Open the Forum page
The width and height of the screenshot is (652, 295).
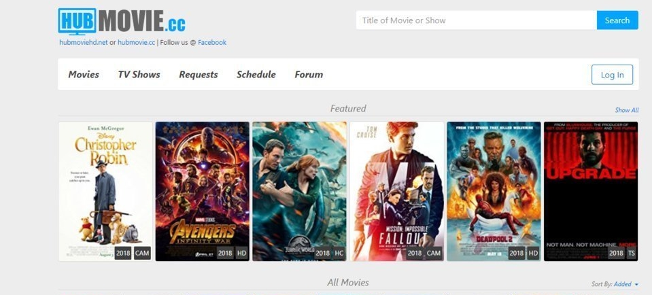309,74
